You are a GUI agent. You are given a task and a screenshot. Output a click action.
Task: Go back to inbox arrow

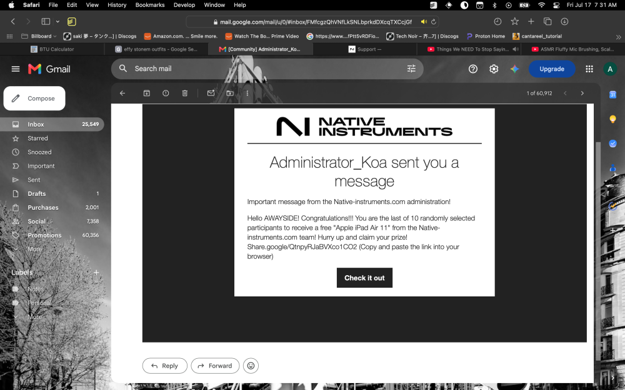[x=122, y=93]
